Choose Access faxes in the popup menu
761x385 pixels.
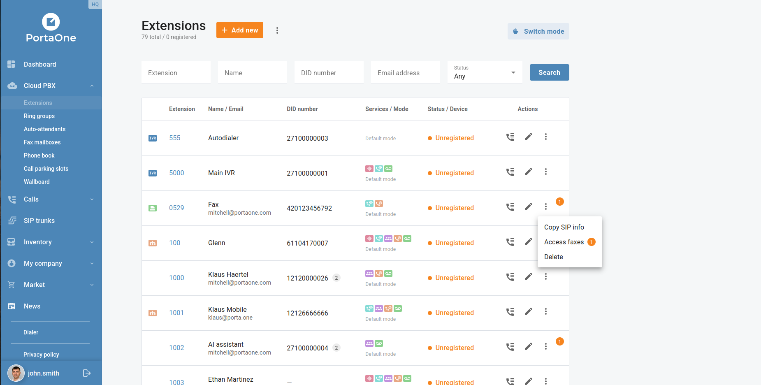[564, 242]
